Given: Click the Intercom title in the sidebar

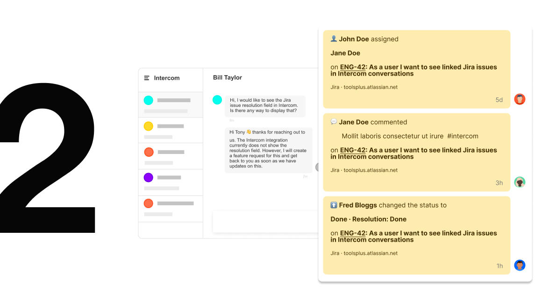Looking at the screenshot, I should click(167, 78).
